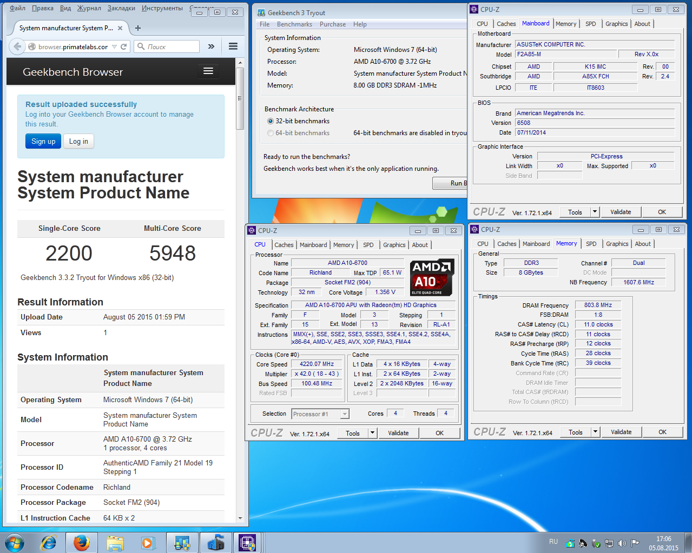Click Validate in Memory CPU-Z window

[x=621, y=432]
